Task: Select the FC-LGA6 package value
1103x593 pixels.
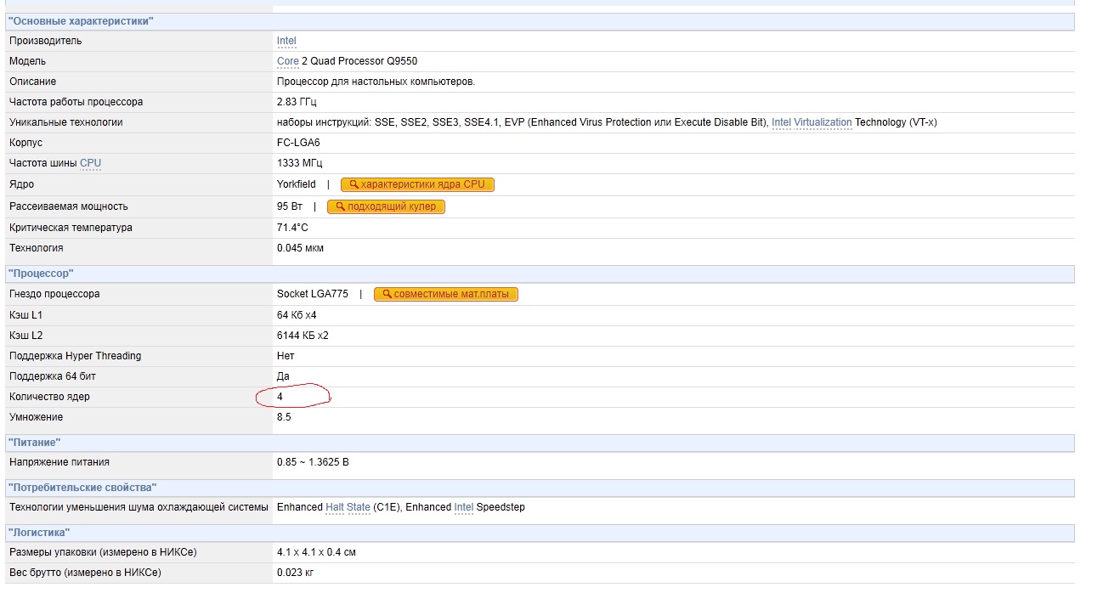Action: coord(298,143)
